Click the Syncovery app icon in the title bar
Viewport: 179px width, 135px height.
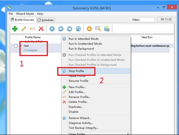9,8
